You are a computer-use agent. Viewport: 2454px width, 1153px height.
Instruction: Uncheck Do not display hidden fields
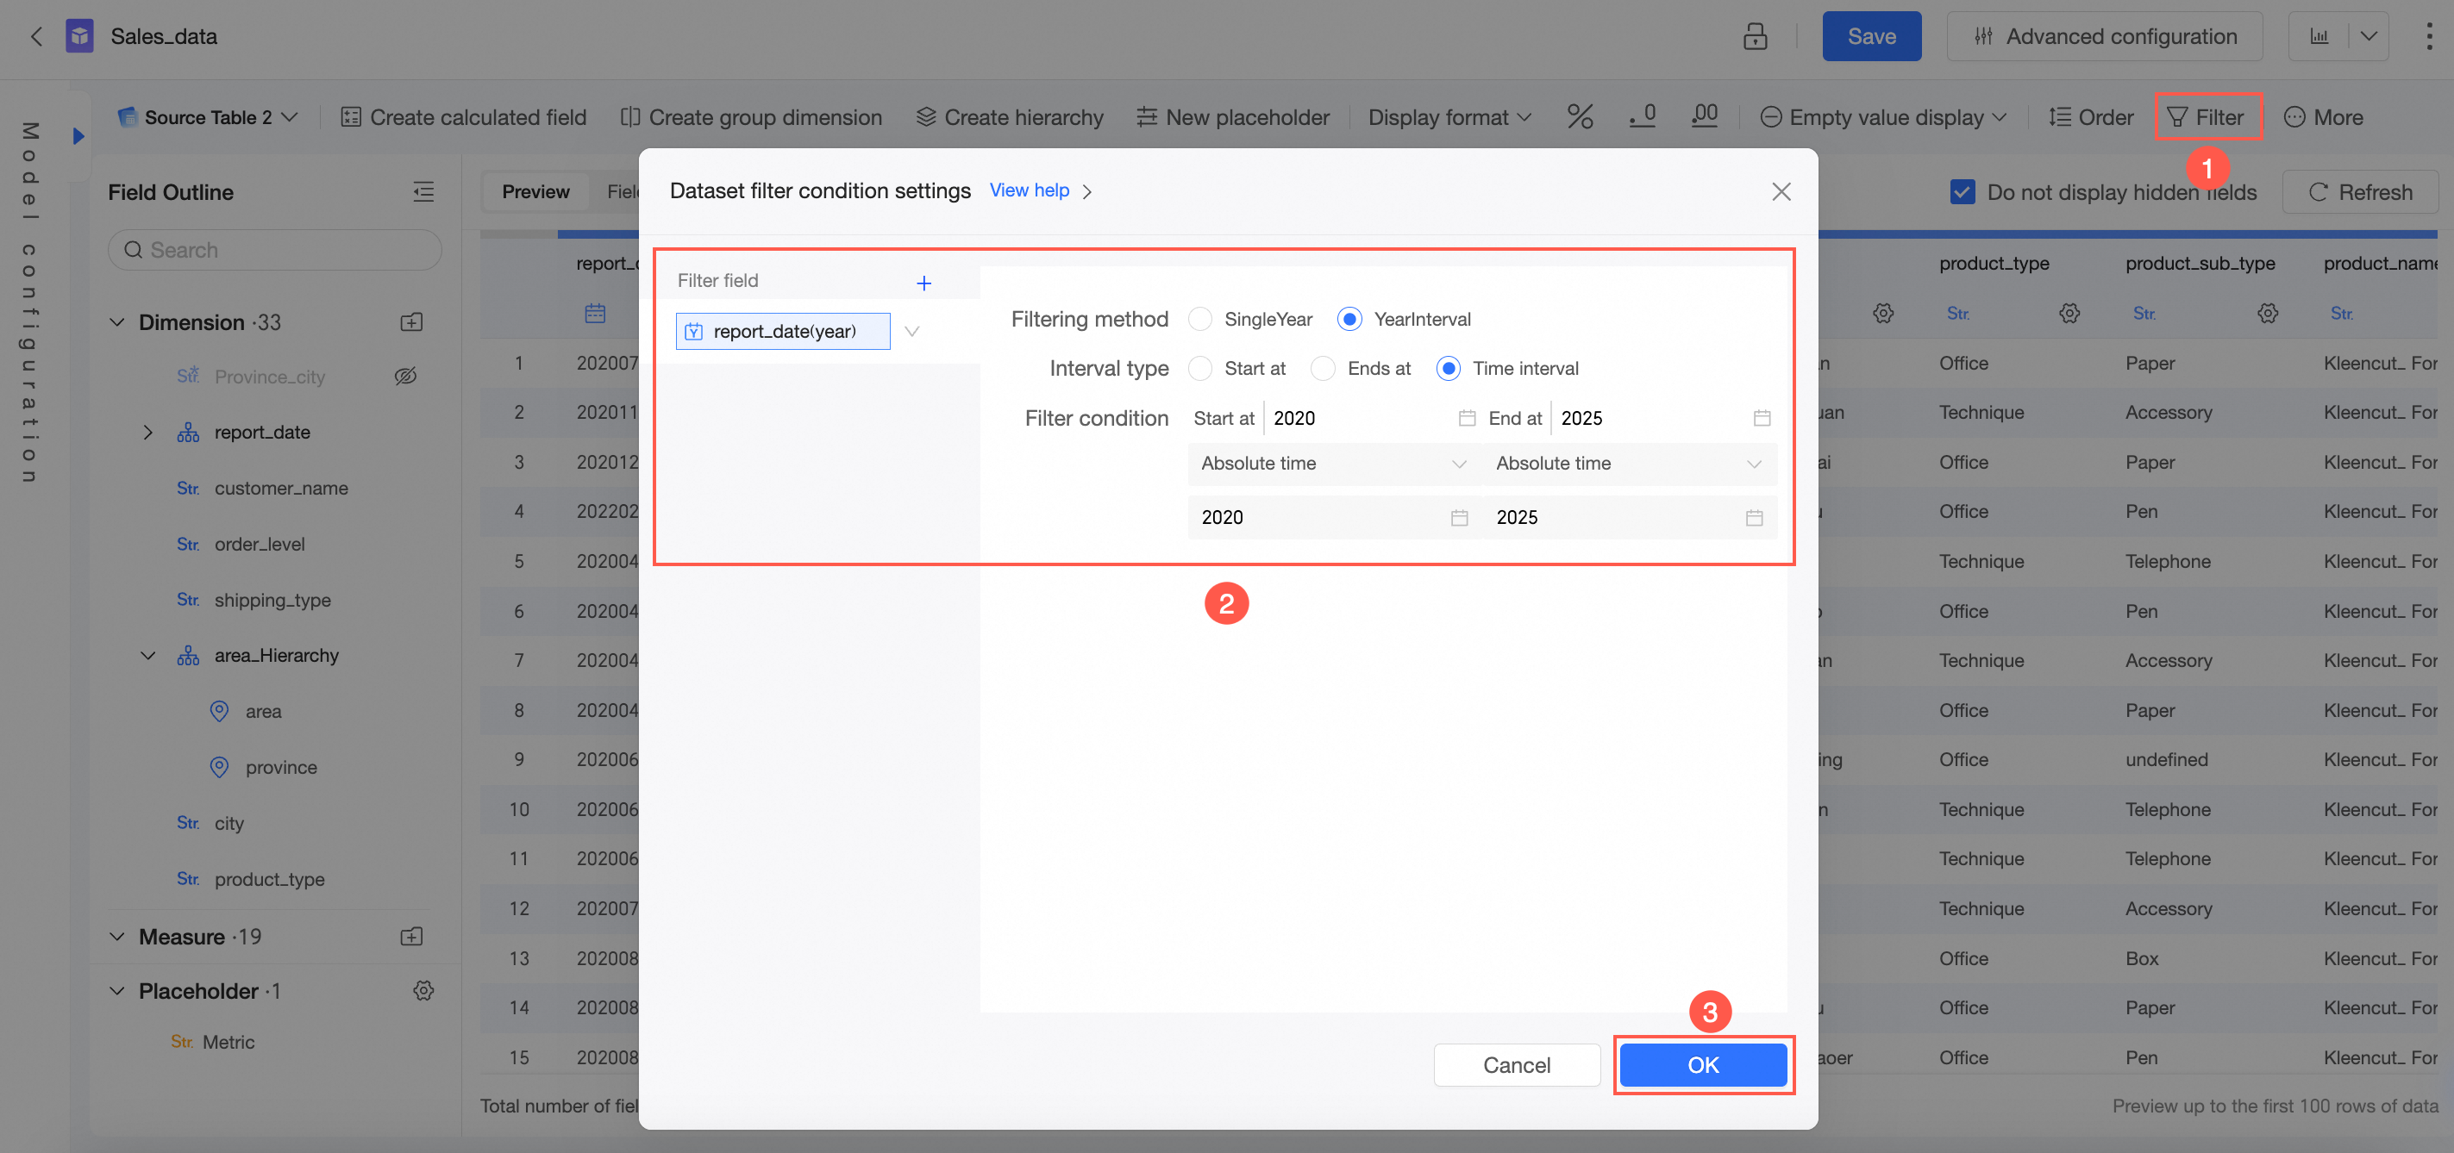pos(1962,192)
